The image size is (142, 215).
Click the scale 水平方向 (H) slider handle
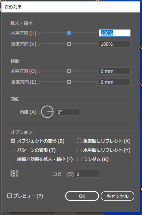point(69,33)
